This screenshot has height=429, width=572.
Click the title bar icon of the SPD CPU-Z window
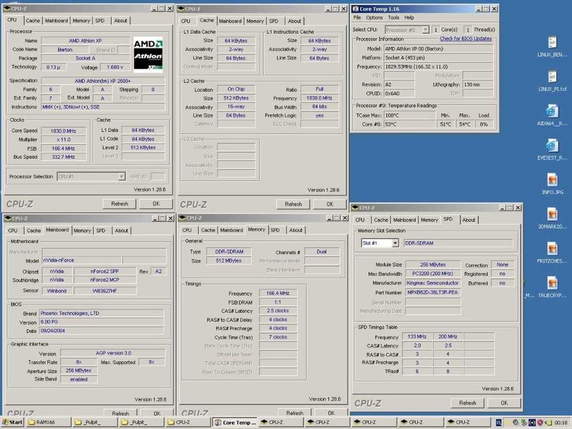(355, 208)
